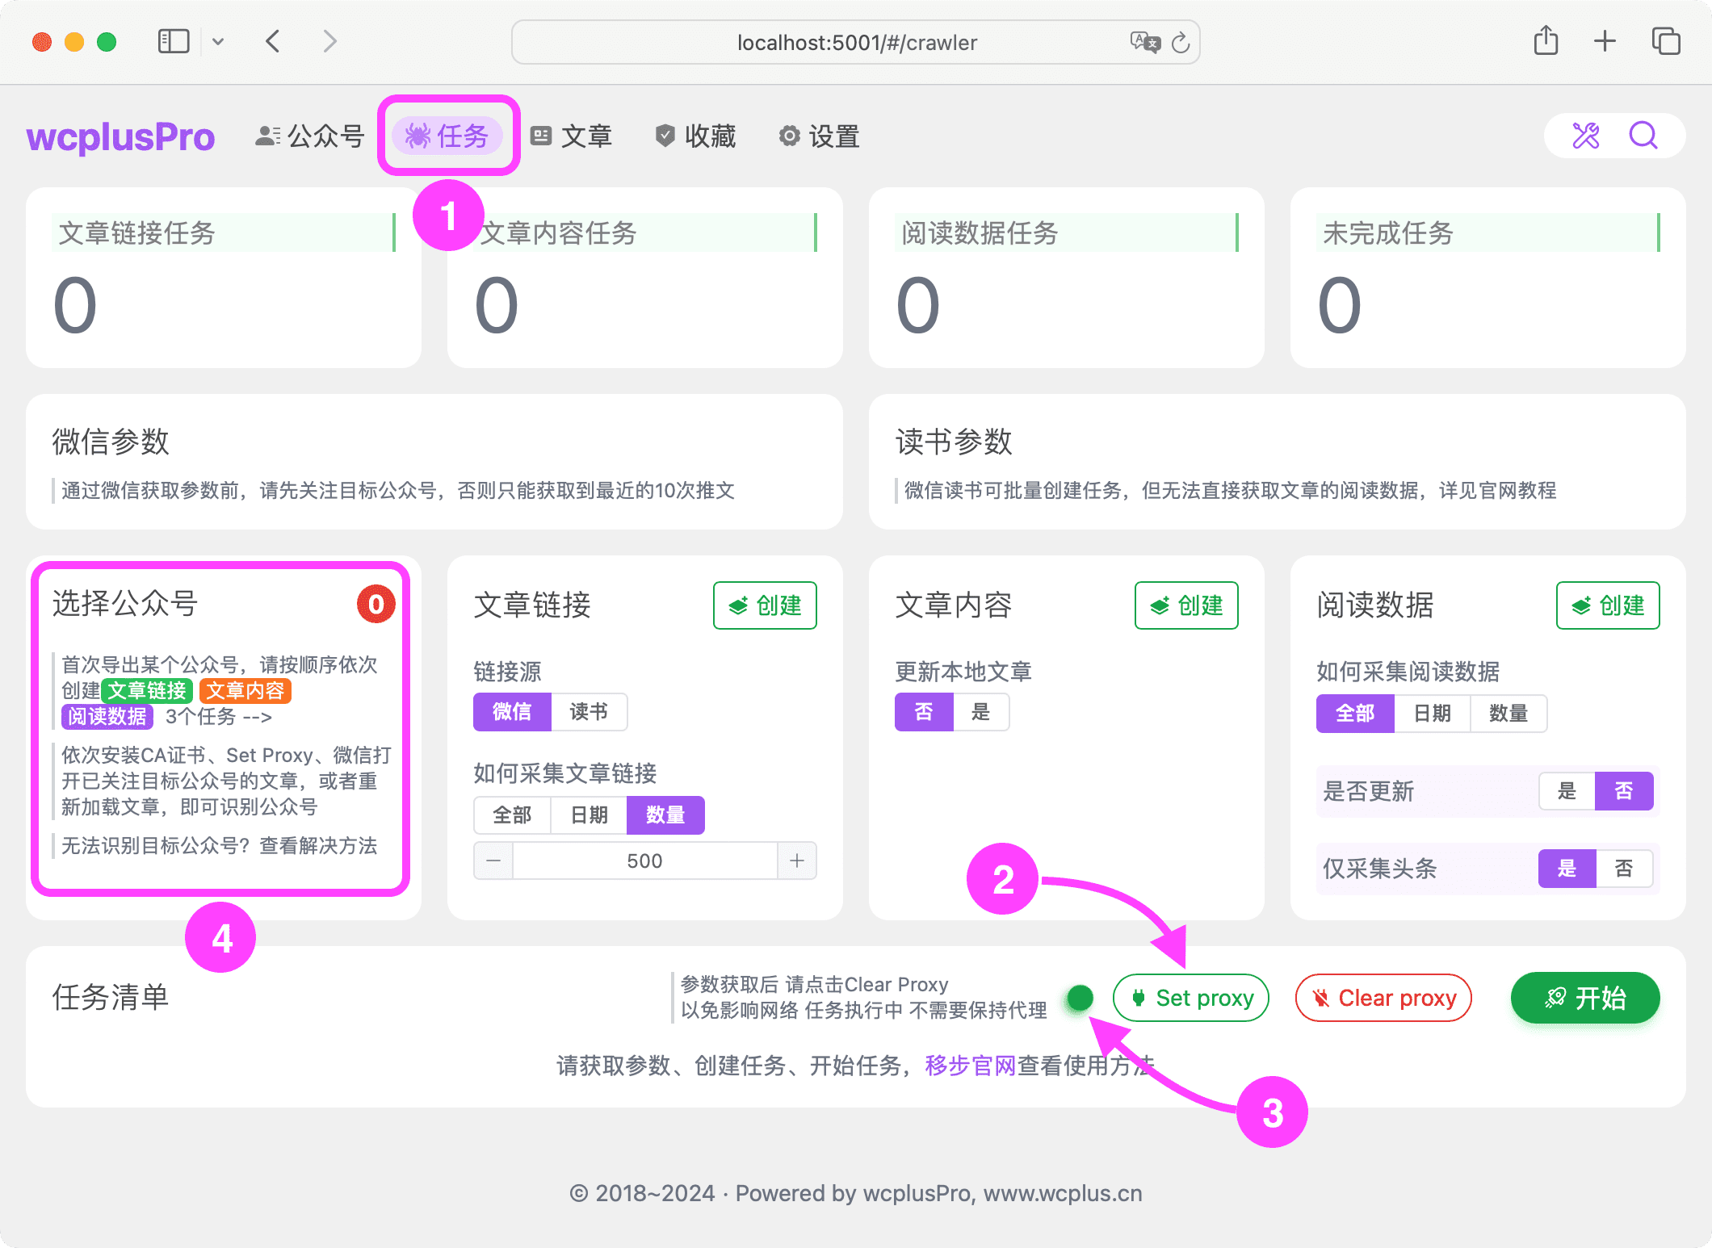The height and width of the screenshot is (1248, 1712).
Task: Open the 收藏 tab
Action: coord(694,136)
